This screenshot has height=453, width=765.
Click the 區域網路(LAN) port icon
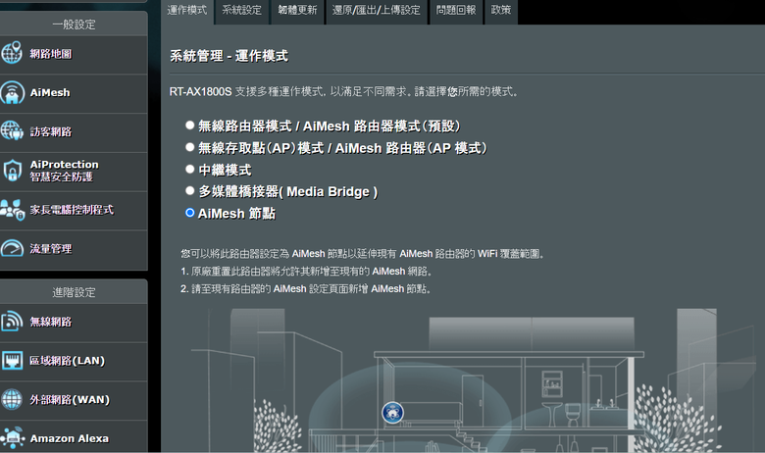(12, 361)
